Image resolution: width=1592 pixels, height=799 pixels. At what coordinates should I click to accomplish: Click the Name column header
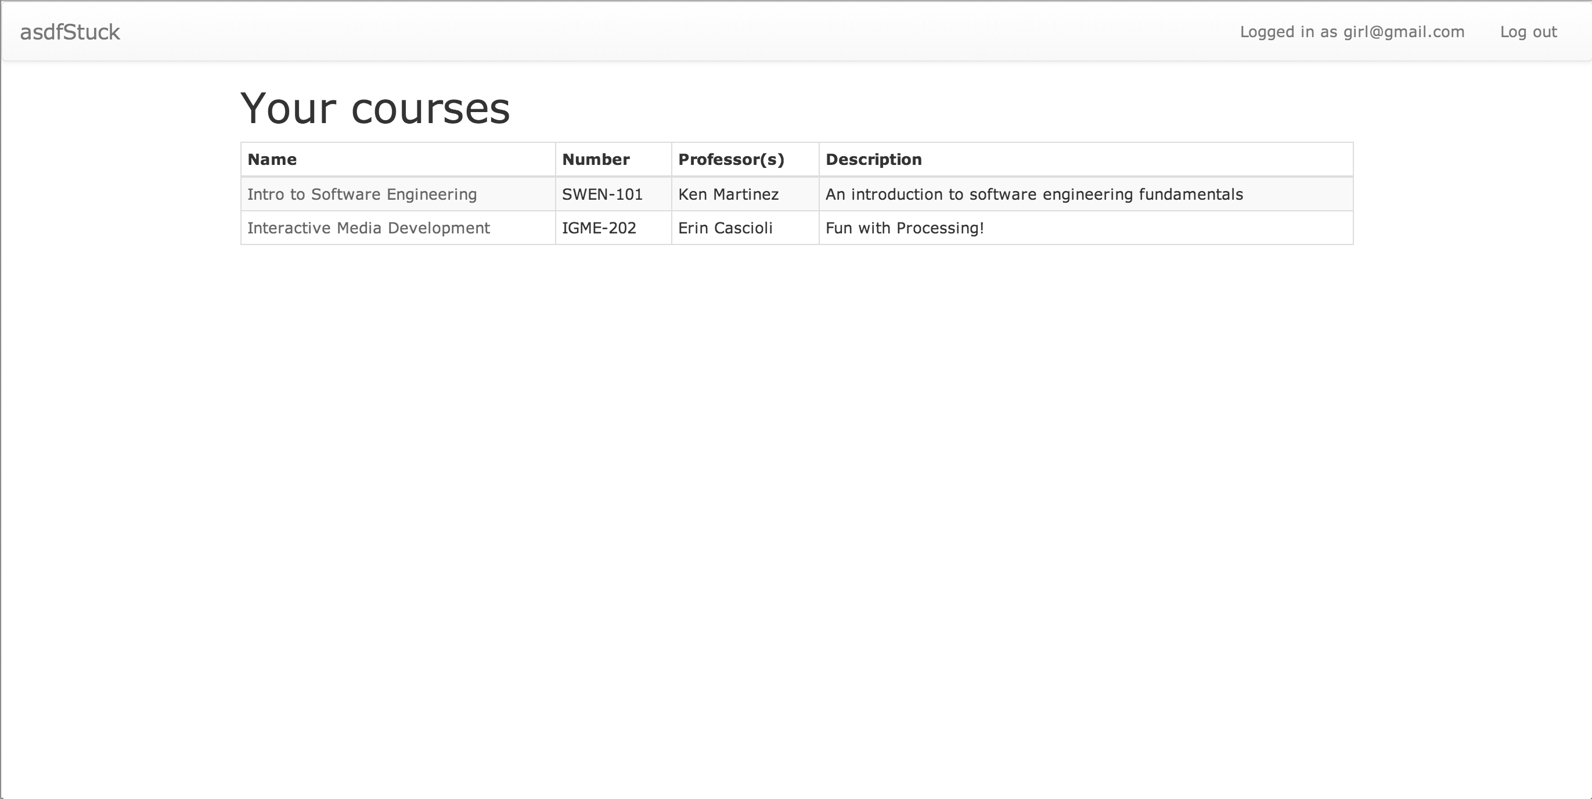[272, 160]
